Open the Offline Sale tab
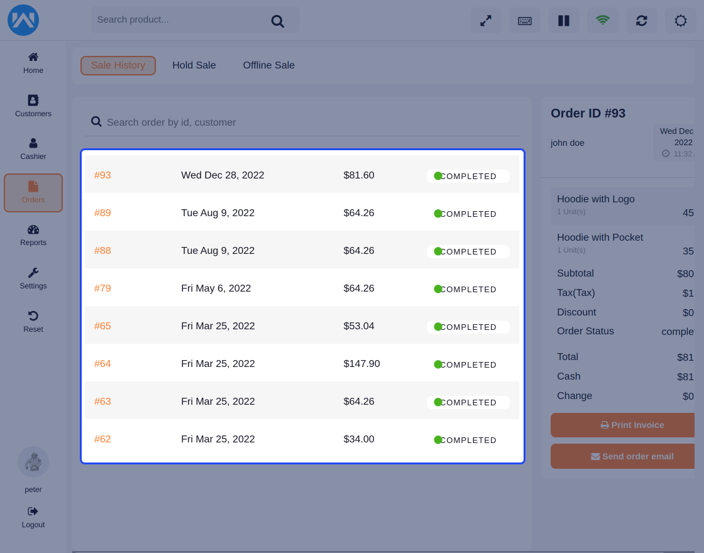Image resolution: width=704 pixels, height=553 pixels. click(x=268, y=65)
